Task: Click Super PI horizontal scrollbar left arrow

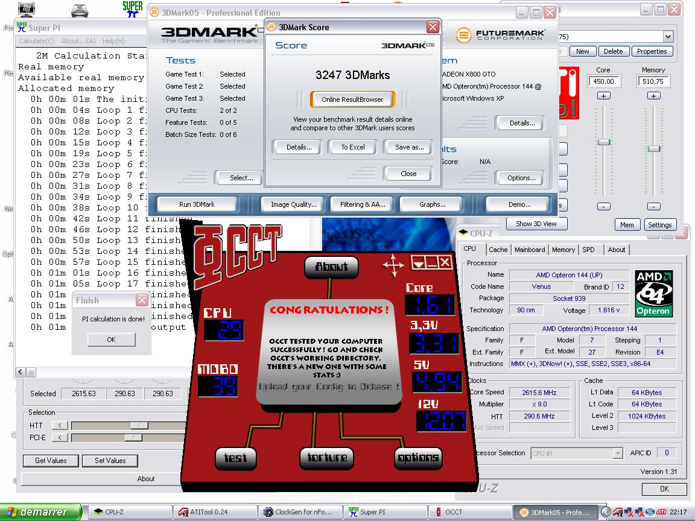Action: click(21, 372)
